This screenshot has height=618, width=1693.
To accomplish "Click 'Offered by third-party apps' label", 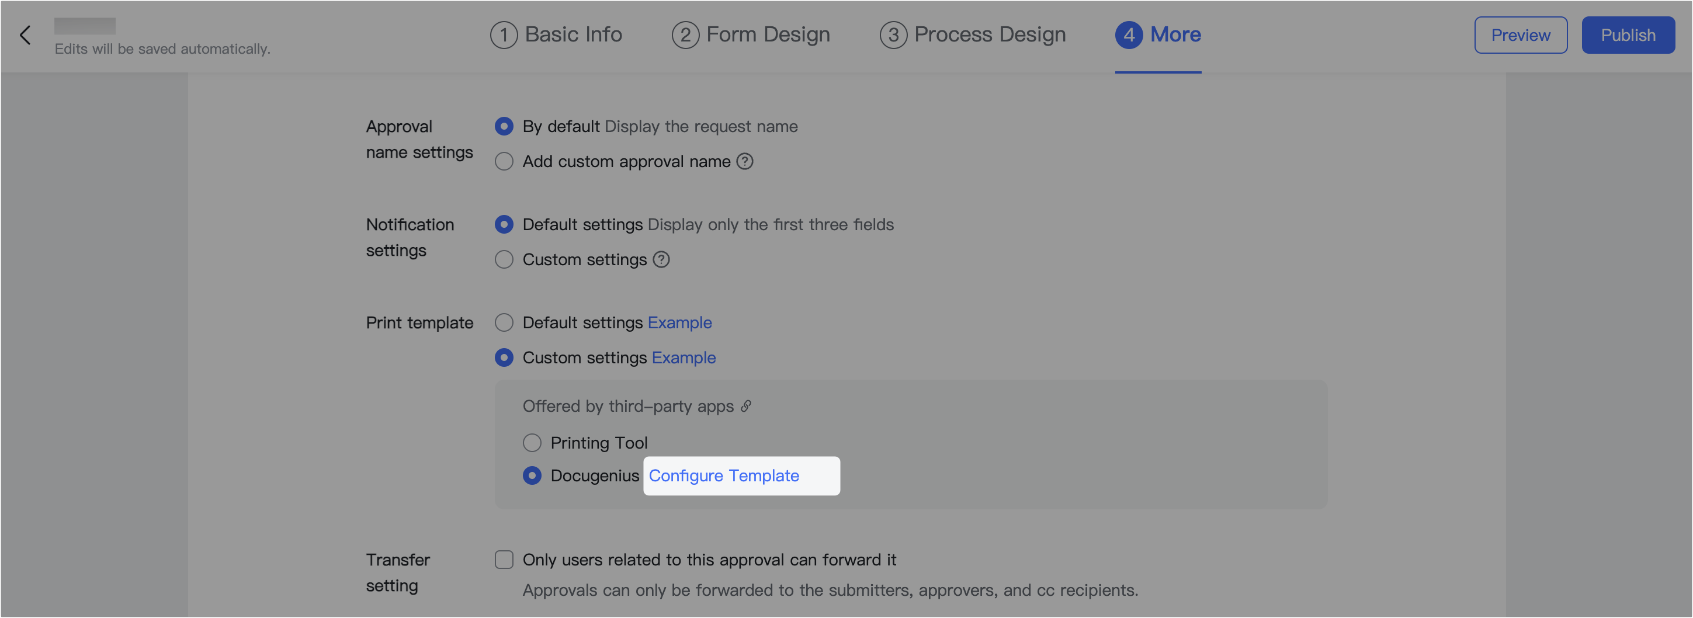I will [x=627, y=407].
